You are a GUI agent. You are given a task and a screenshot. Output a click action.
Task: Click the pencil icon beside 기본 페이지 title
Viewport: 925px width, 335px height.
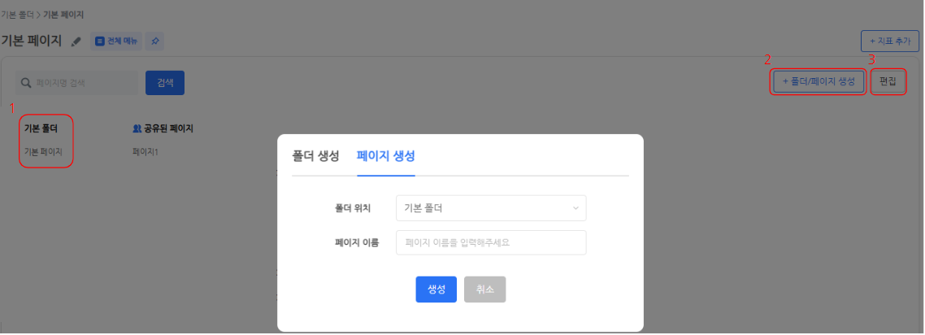[x=76, y=41]
